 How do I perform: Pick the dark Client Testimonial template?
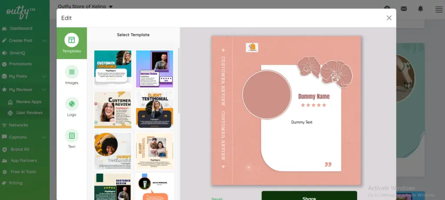154,110
